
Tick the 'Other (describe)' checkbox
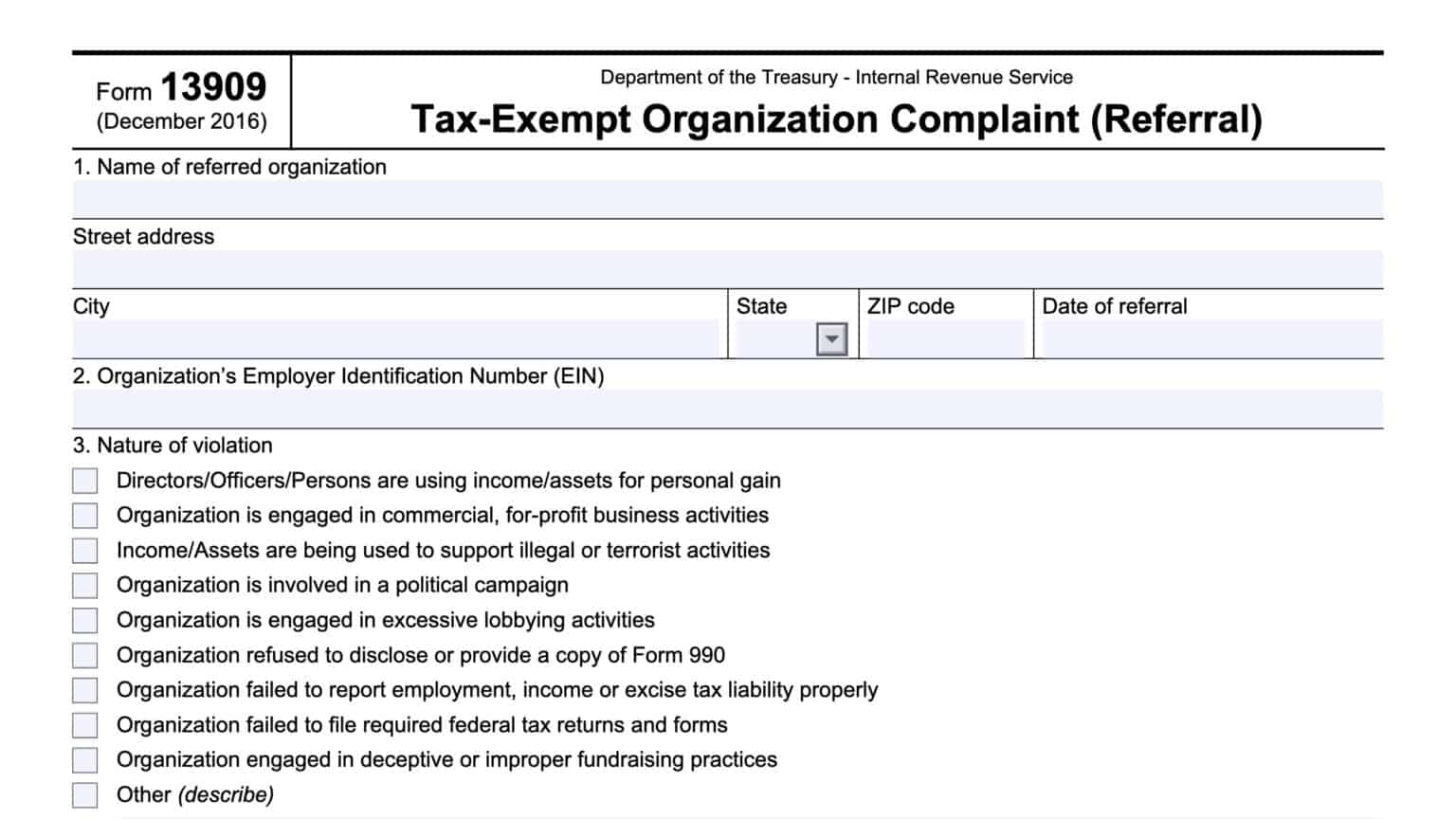coord(85,794)
